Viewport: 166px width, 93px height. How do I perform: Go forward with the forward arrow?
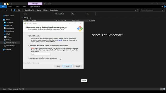click(x=6, y=10)
